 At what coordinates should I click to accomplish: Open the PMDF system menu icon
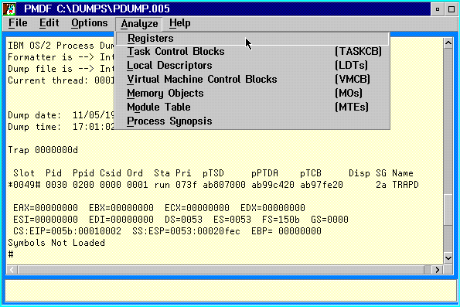pyautogui.click(x=9, y=9)
